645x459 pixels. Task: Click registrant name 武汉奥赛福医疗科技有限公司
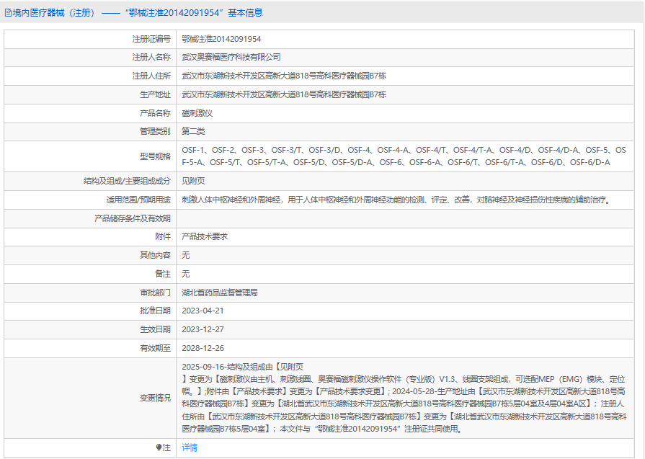point(231,57)
